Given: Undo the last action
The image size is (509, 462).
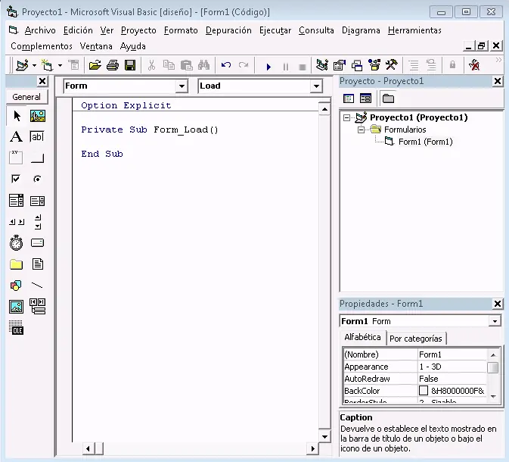Looking at the screenshot, I should click(x=226, y=65).
